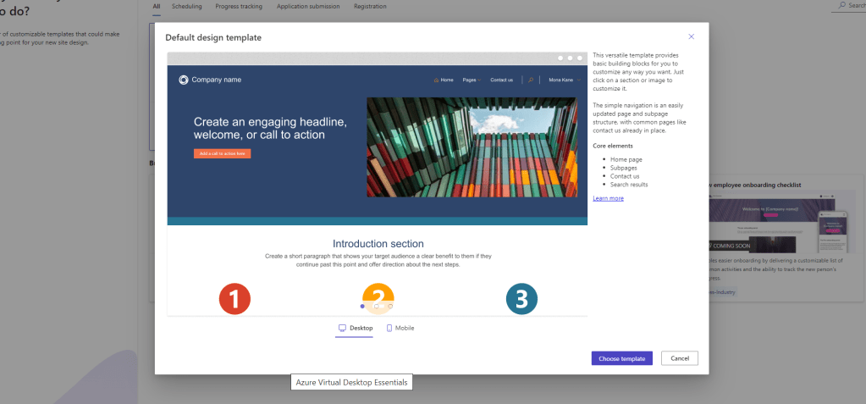Click the Cancel button
Image resolution: width=866 pixels, height=404 pixels.
pyautogui.click(x=679, y=358)
